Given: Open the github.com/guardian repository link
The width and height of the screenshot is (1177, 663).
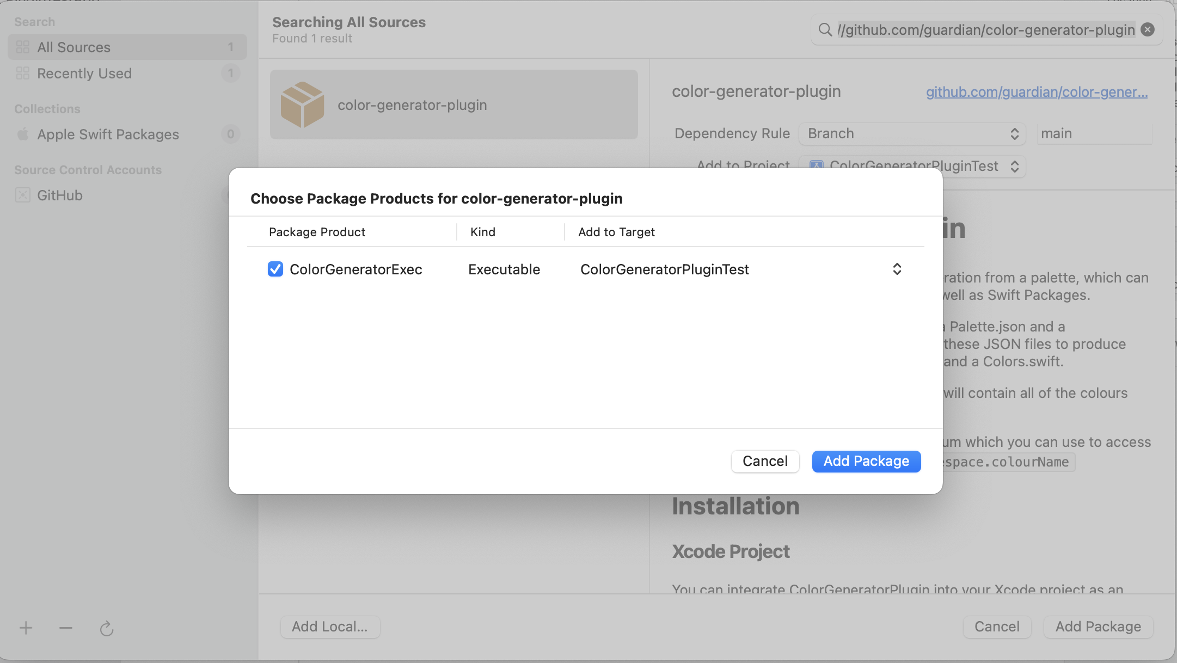Looking at the screenshot, I should pos(1037,92).
